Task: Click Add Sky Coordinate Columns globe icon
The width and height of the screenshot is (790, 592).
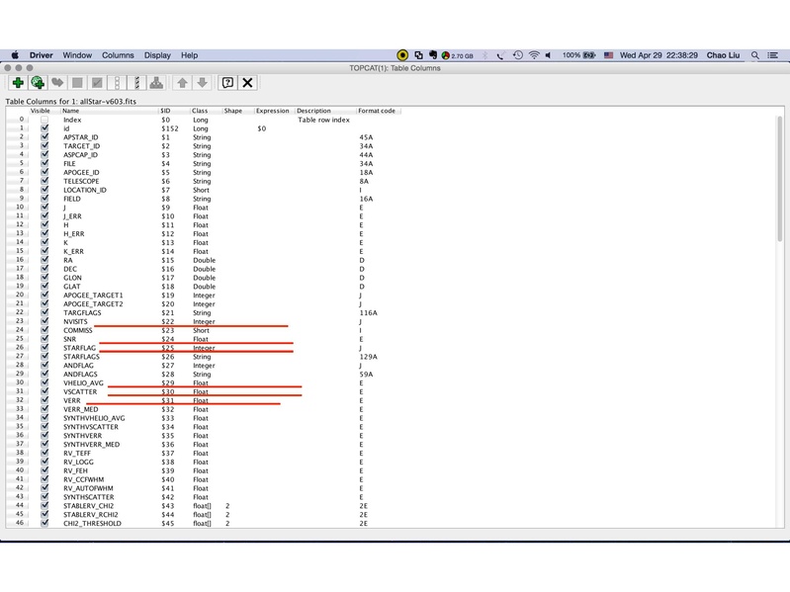Action: coord(38,83)
